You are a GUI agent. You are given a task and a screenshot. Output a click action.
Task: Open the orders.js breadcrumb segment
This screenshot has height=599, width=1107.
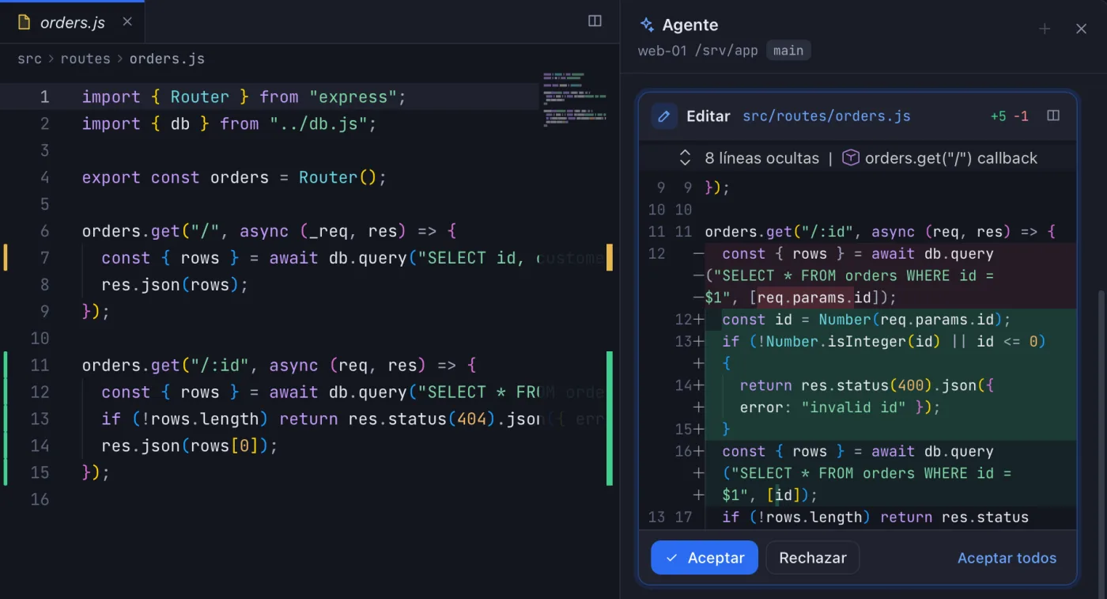tap(167, 59)
